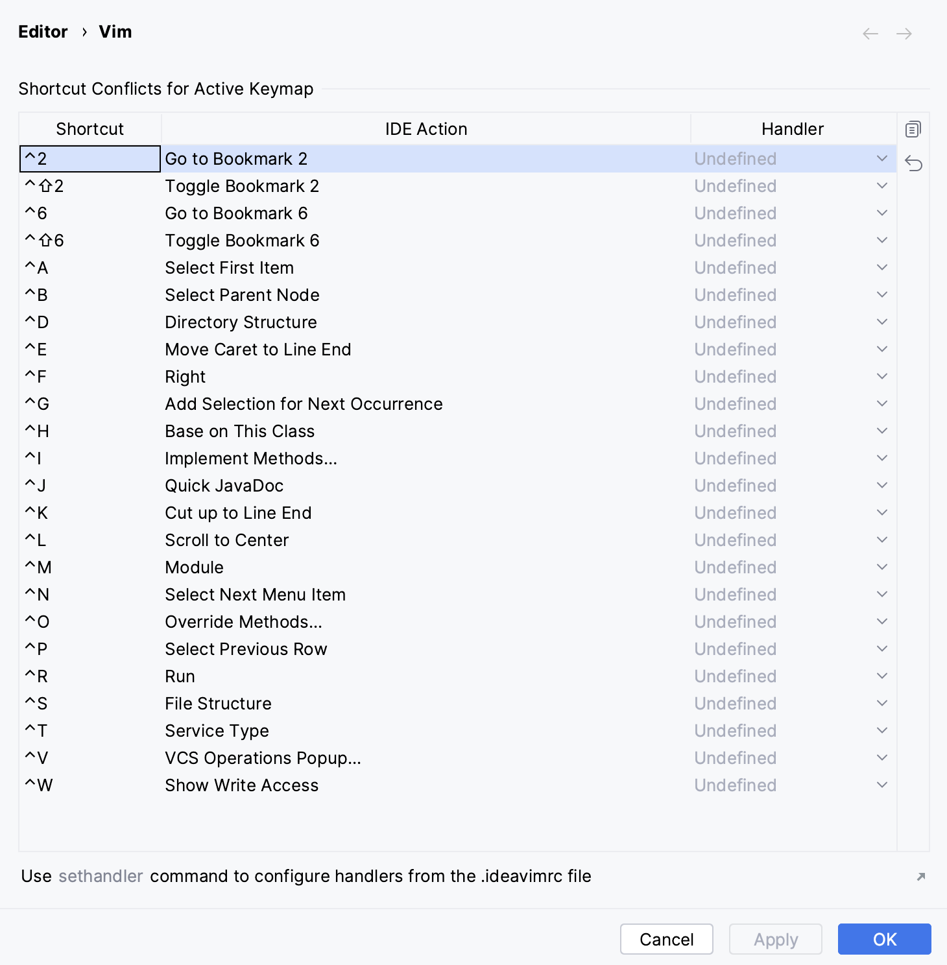Open handler dropdown for Go to Bookmark 2
Screen dimensions: 947x965
881,158
